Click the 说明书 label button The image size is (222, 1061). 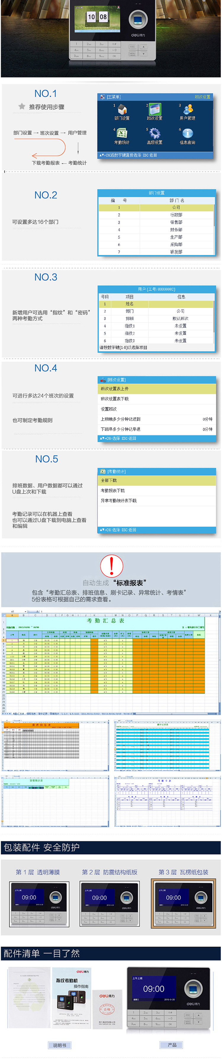tap(59, 1045)
